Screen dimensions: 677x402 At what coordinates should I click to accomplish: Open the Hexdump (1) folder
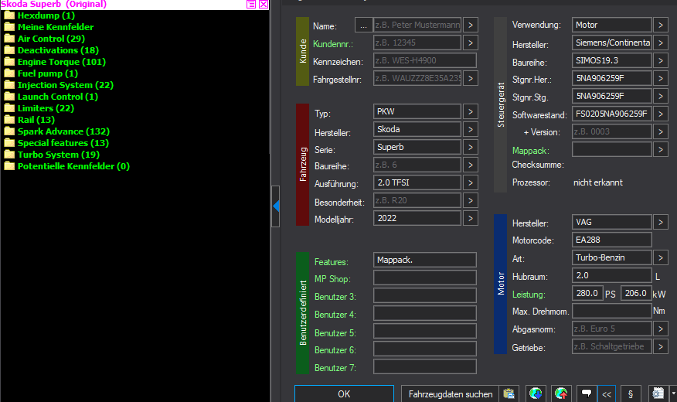(x=46, y=15)
